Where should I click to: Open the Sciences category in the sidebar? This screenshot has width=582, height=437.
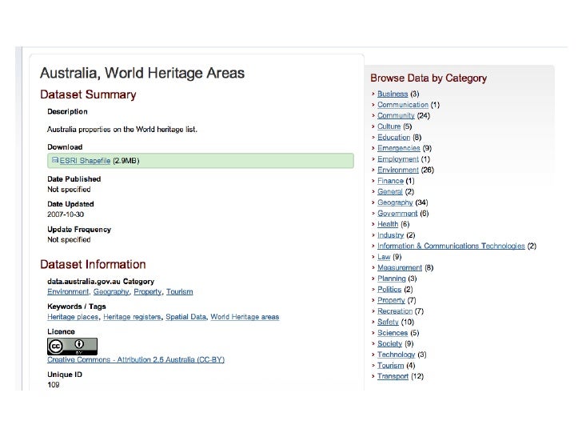[x=392, y=332]
